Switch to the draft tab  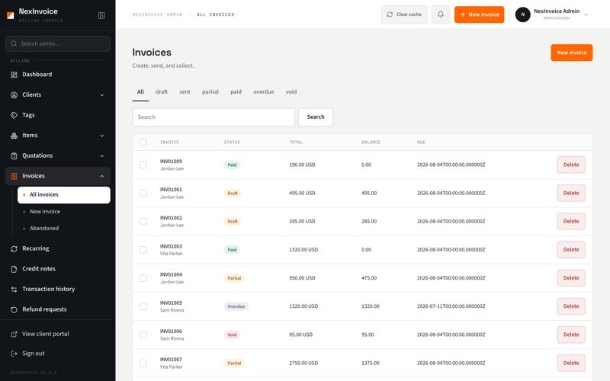point(162,92)
